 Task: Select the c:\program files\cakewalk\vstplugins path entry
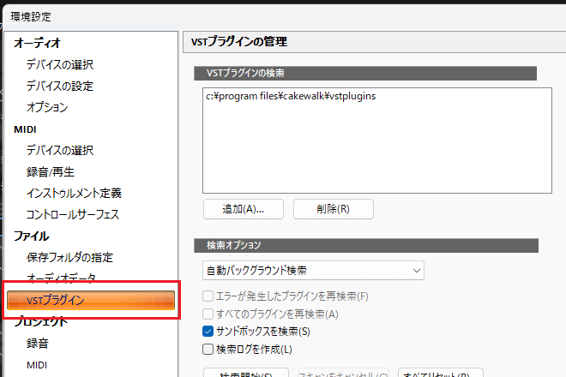click(291, 96)
